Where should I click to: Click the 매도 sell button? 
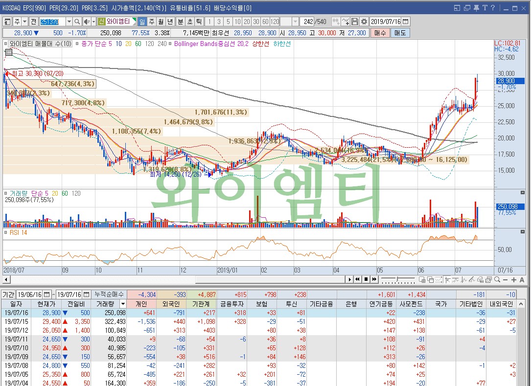click(x=400, y=33)
